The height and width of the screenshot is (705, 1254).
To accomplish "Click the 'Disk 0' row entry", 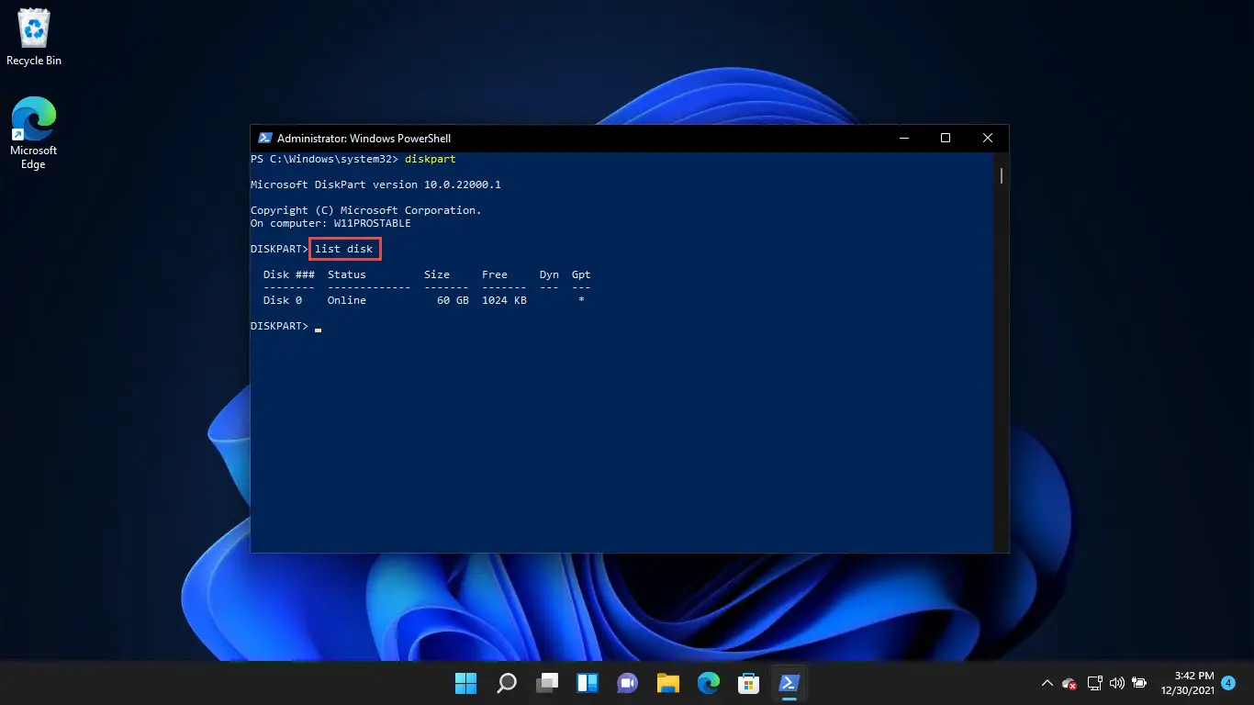I will tap(283, 300).
